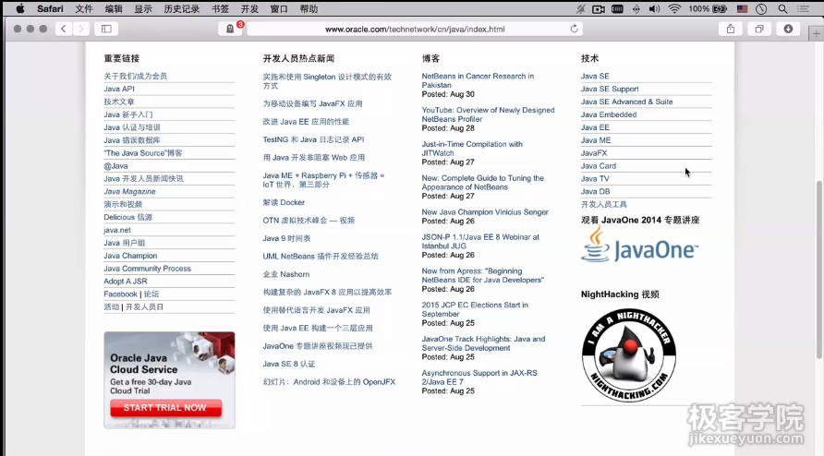Open NetBeans in Cancer Research blog post
This screenshot has height=456, width=824.
tap(478, 80)
